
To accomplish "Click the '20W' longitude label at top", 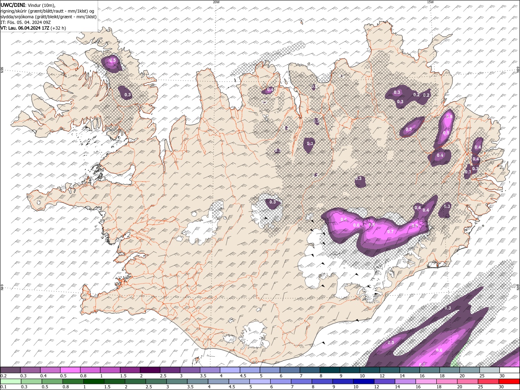I will point(217,2).
